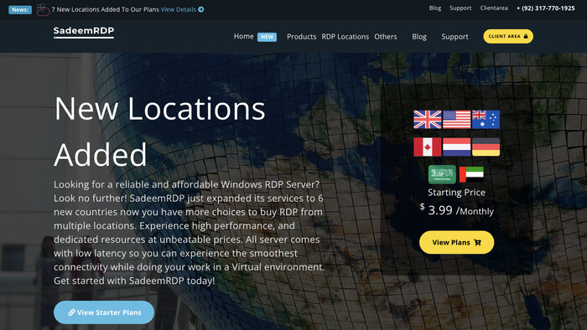Open Support link in top bar
587x330 pixels.
[460, 8]
